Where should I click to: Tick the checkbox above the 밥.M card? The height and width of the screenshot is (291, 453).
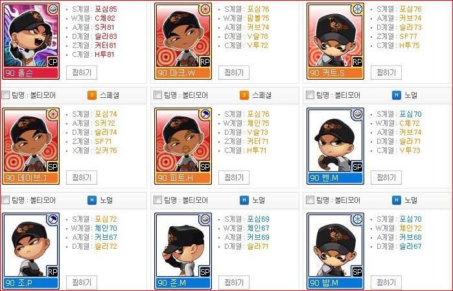[x=310, y=200]
